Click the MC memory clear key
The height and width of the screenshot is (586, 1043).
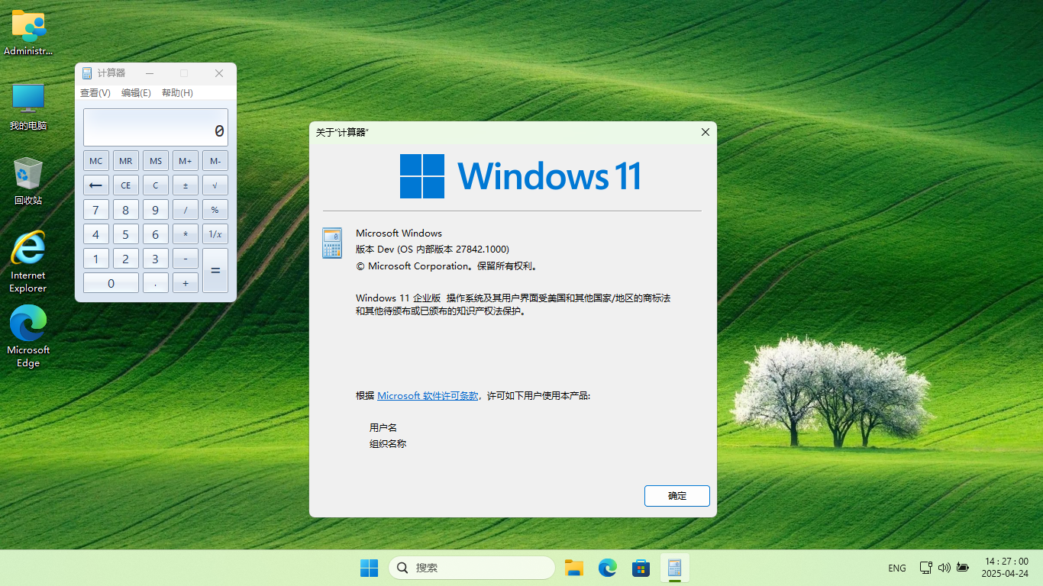[x=96, y=161]
